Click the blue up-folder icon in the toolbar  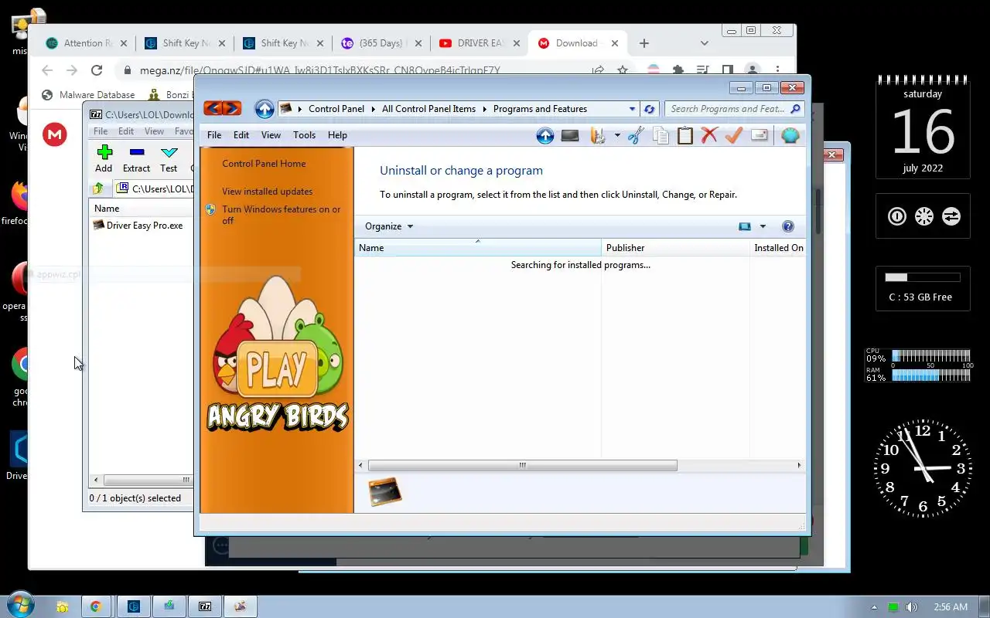coord(545,136)
